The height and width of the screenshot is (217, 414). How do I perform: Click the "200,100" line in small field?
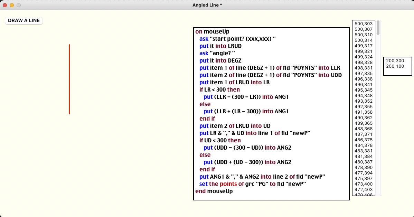coord(395,66)
